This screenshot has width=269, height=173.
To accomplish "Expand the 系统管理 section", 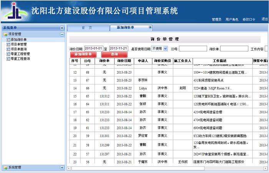I will 62,168.
